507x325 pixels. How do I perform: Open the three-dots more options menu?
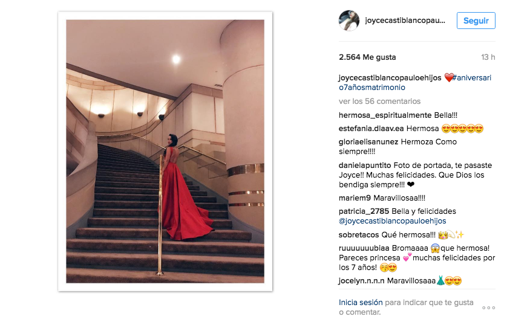pyautogui.click(x=489, y=308)
